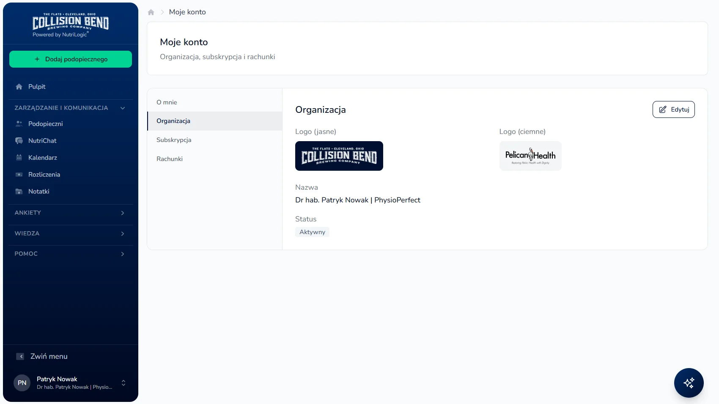Click the Podopieczni people icon
Viewport: 719px width, 404px height.
(19, 124)
